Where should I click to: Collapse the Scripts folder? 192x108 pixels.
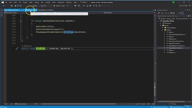[163, 30]
